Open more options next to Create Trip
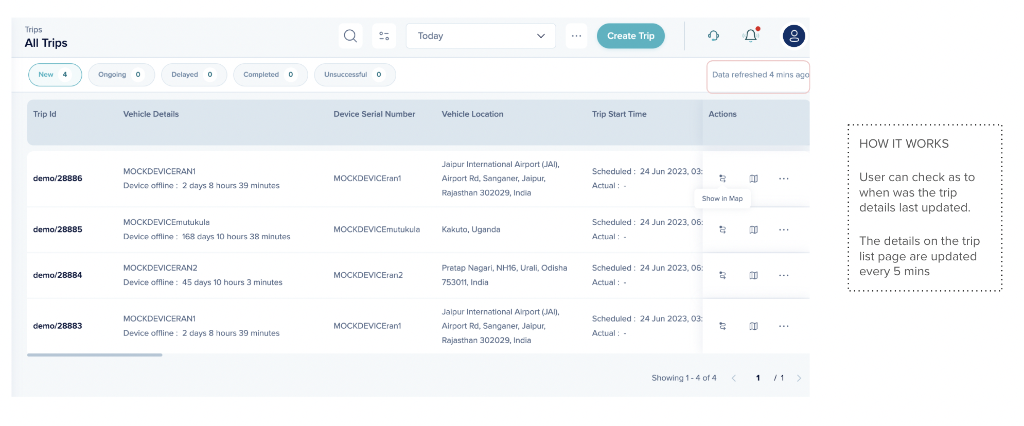Viewport: 1024px width, 426px height. 576,36
